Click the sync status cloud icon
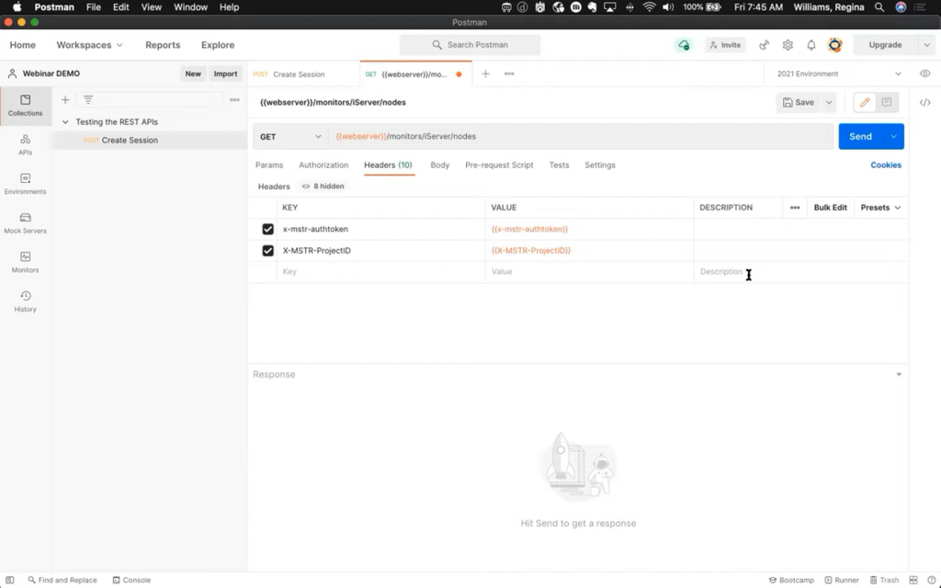 (x=684, y=45)
